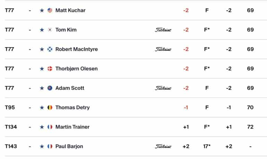Click the Titleist logo in Paul Barjon's row
This screenshot has height=159, width=267.
163,147
